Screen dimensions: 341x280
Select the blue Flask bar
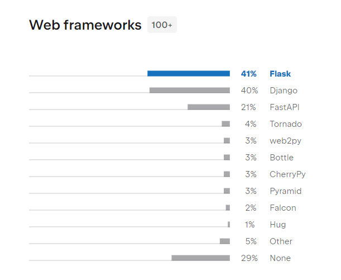[189, 73]
